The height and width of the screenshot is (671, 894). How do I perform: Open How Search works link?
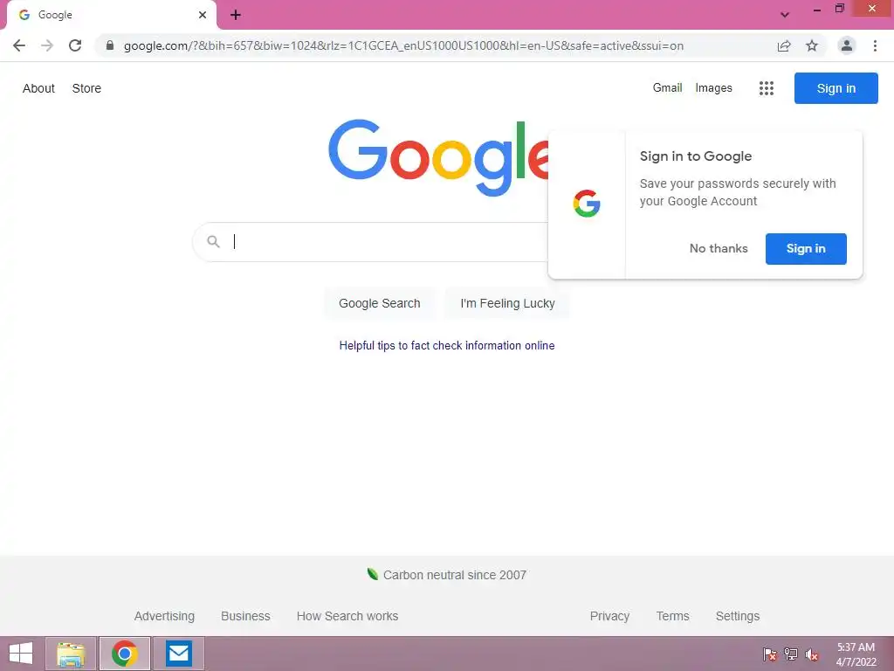347,616
